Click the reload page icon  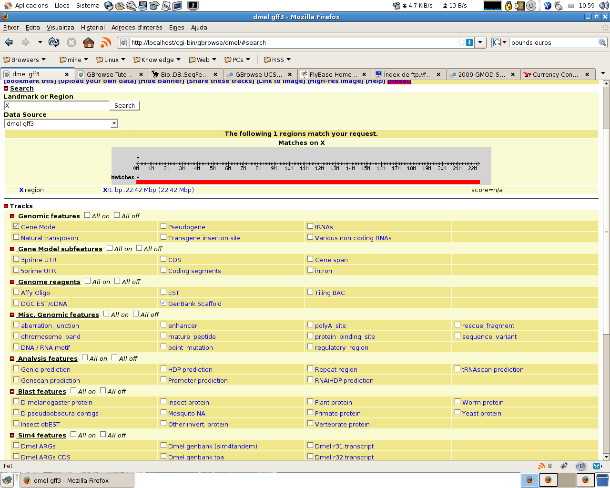coord(54,42)
